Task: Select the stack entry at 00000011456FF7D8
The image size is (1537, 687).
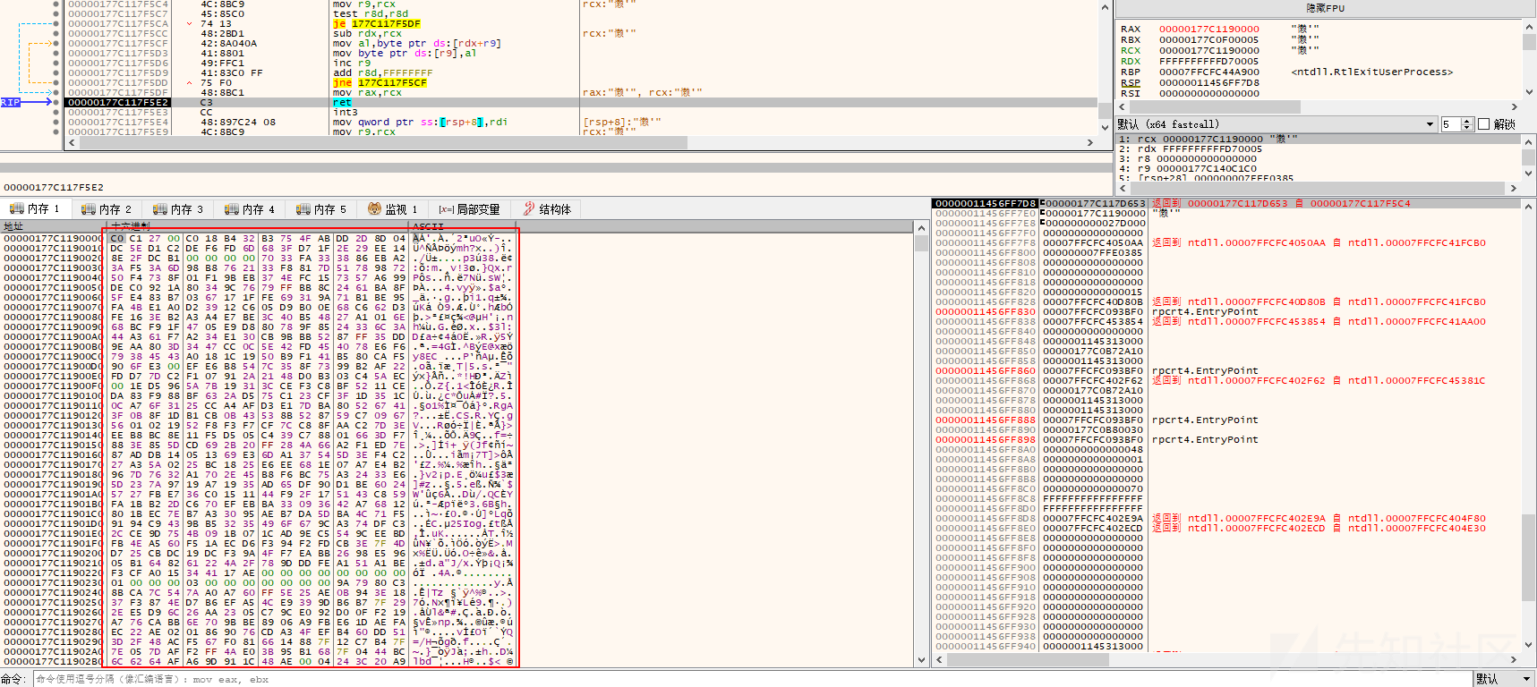Action: point(986,204)
